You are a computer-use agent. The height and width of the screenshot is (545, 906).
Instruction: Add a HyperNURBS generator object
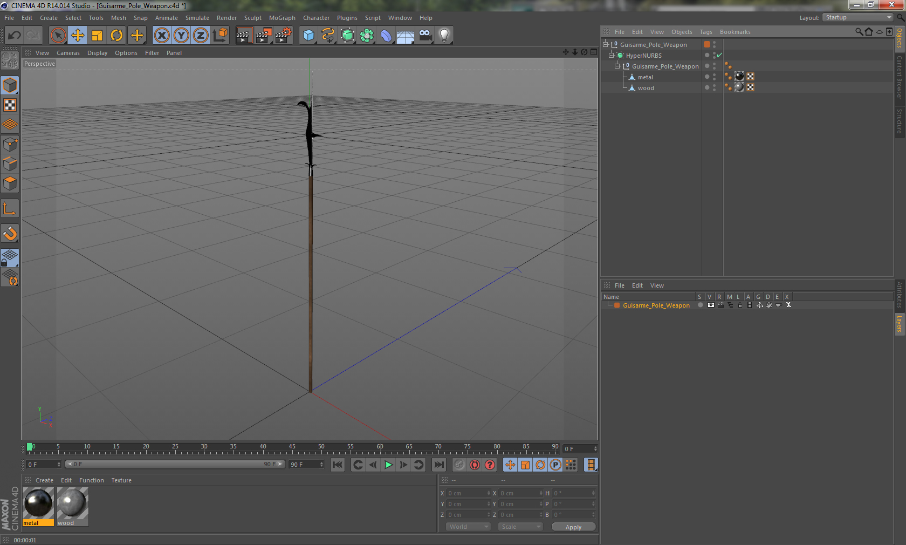point(347,36)
